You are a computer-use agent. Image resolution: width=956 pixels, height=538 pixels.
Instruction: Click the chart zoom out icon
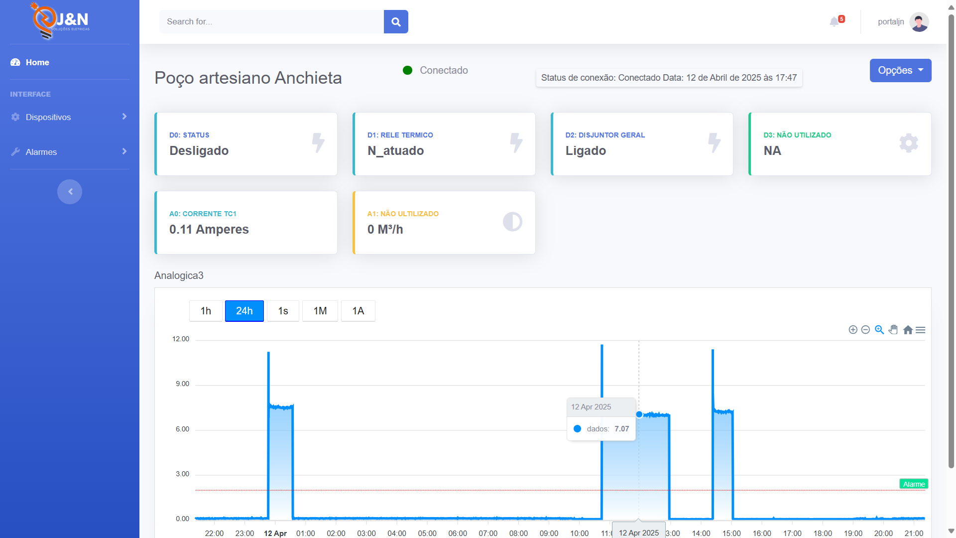865,330
